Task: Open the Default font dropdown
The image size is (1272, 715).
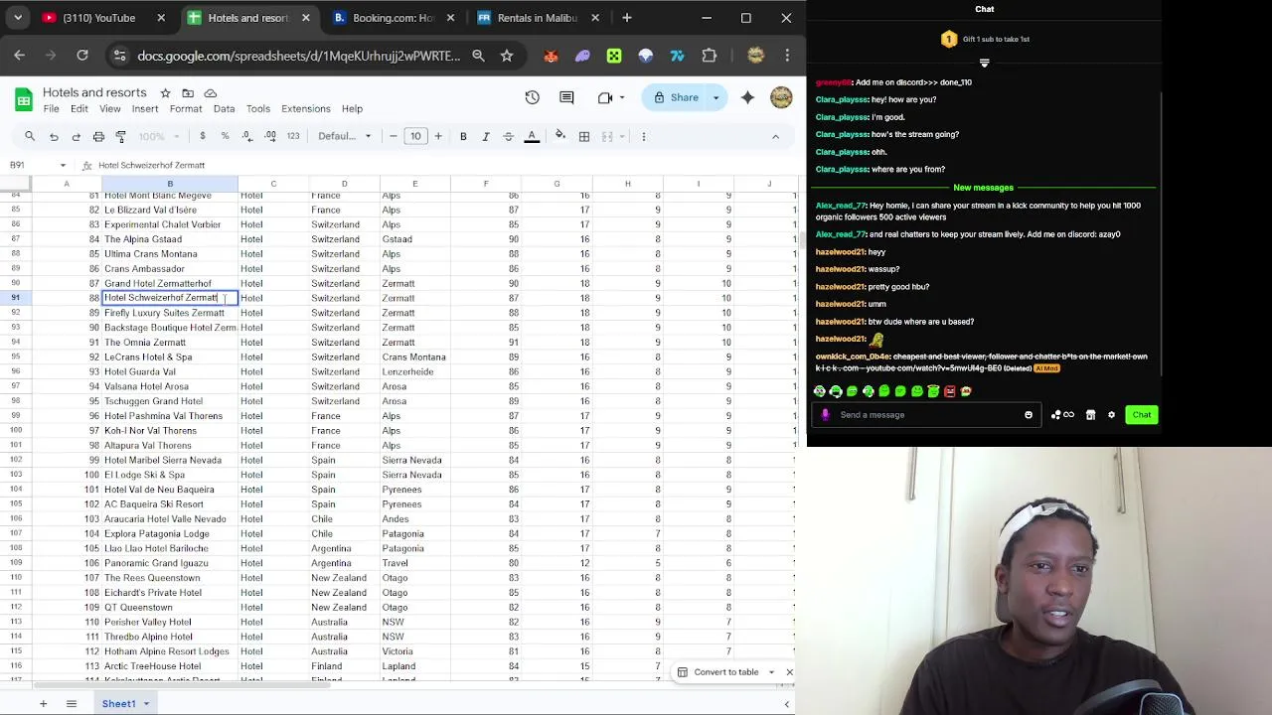Action: [345, 136]
